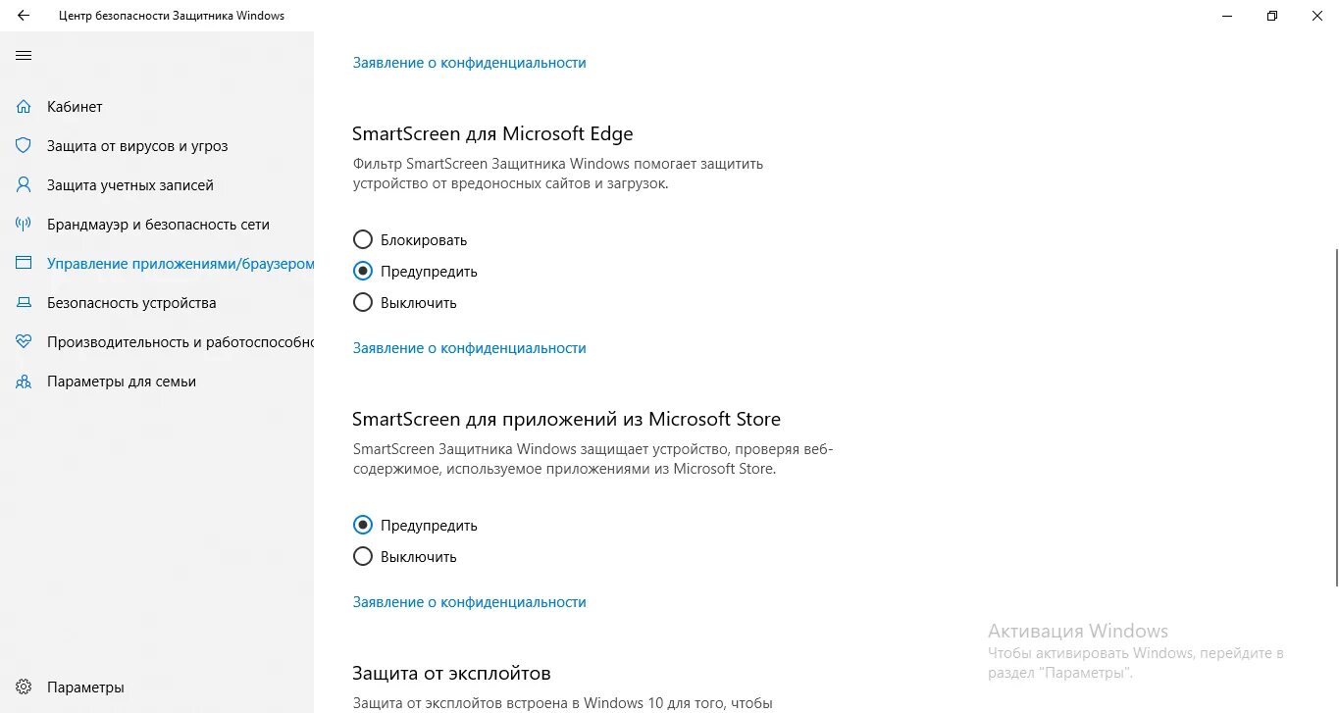Toggle the hamburger navigation menu
The image size is (1339, 713).
point(24,56)
